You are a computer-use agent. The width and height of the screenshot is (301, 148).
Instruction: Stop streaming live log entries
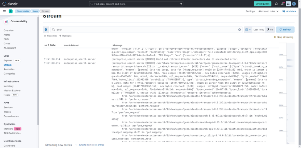[283, 37]
